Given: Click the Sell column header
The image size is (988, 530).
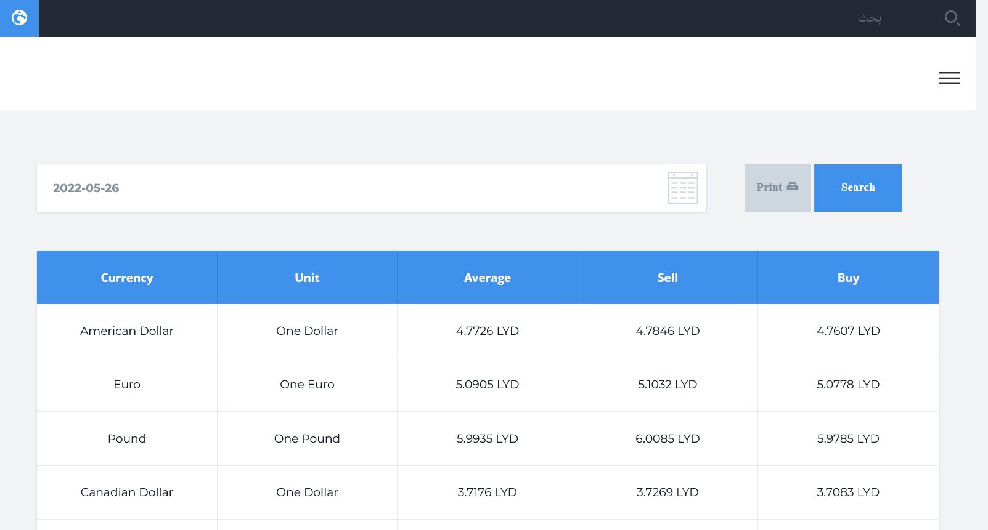Looking at the screenshot, I should pos(668,278).
